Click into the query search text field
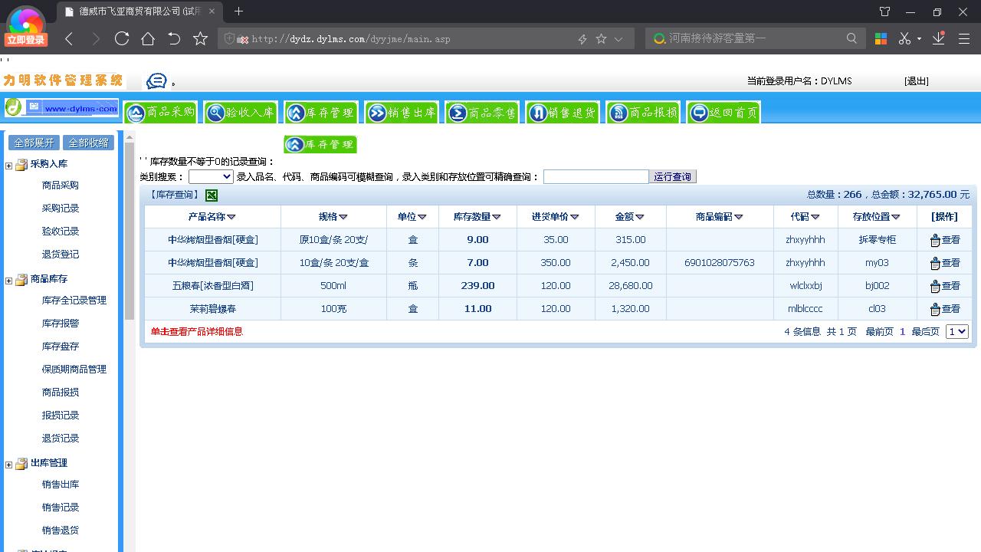The width and height of the screenshot is (981, 552). pyautogui.click(x=596, y=177)
